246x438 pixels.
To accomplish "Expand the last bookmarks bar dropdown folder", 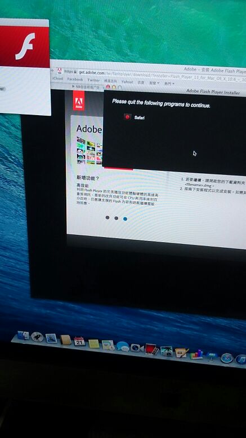I will pyautogui.click(x=169, y=84).
